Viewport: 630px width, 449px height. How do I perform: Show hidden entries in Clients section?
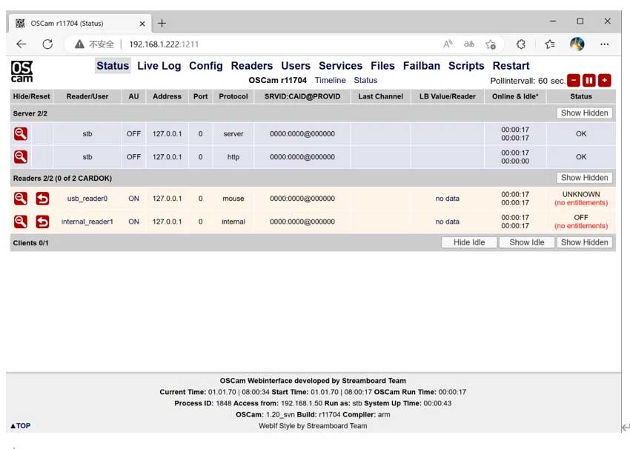(x=585, y=242)
